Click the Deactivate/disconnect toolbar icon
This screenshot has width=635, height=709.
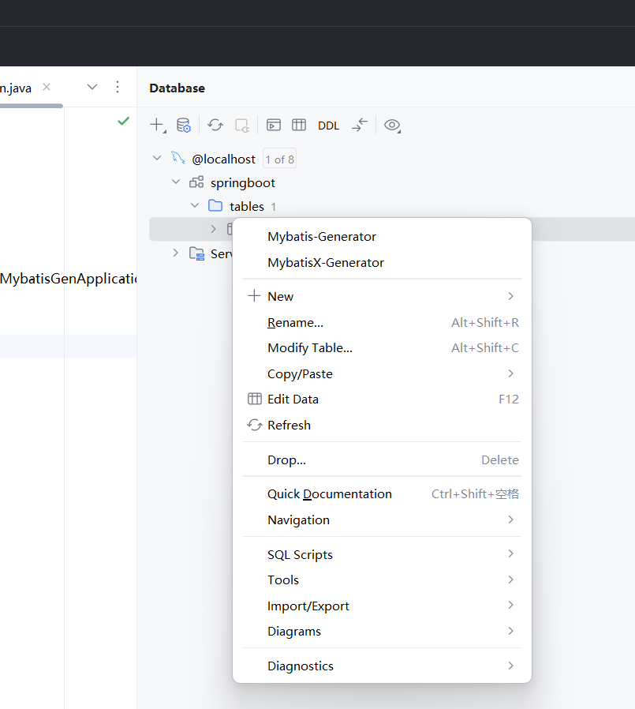242,126
